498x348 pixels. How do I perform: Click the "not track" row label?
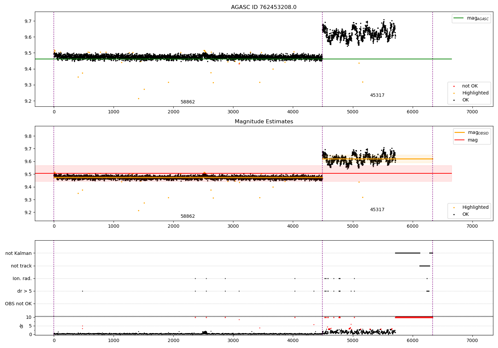[21, 266]
